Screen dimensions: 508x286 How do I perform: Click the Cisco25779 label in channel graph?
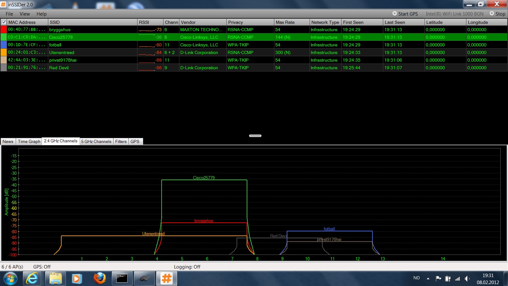204,178
